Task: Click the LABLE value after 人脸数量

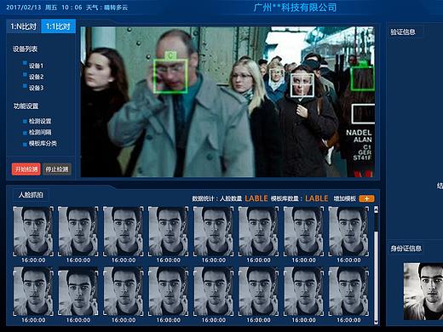Action: [x=256, y=198]
